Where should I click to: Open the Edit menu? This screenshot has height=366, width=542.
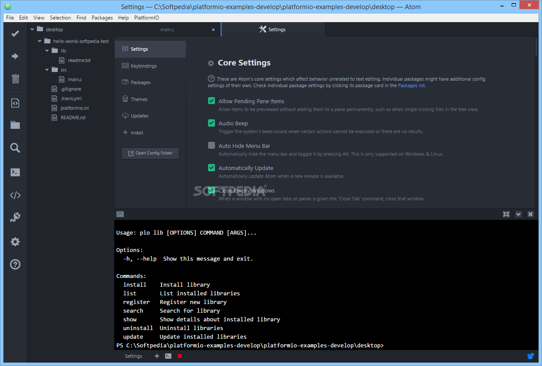[x=23, y=18]
